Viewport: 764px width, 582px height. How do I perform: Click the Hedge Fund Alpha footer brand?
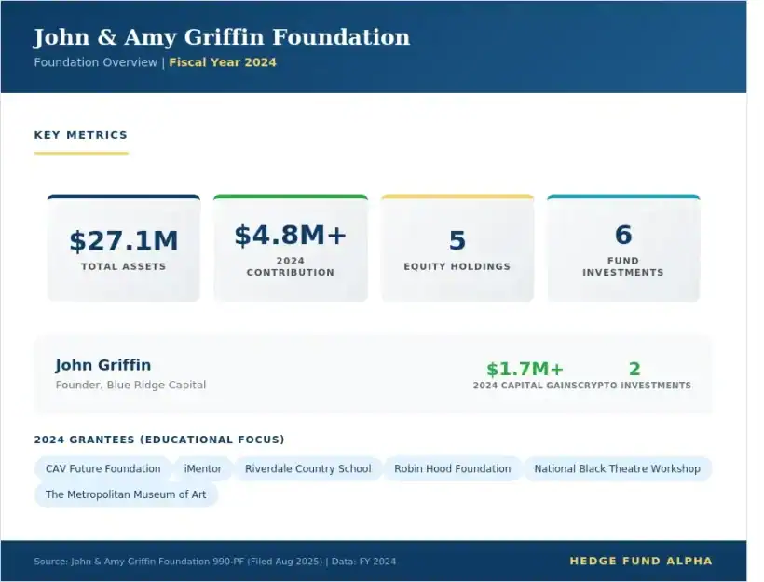click(641, 561)
